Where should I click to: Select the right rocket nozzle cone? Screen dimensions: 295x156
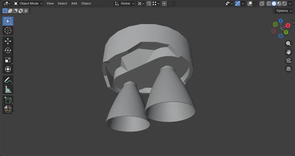pyautogui.click(x=170, y=94)
